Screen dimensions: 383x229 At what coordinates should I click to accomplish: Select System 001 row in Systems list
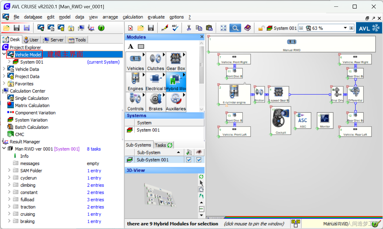click(x=164, y=130)
